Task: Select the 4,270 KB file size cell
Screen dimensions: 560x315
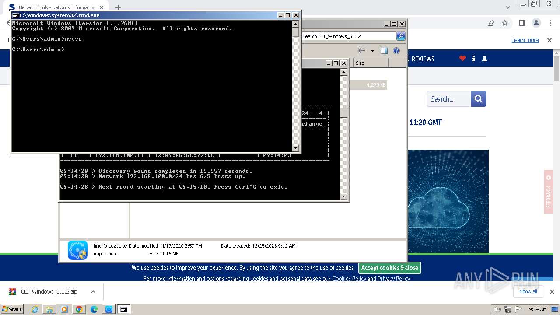Action: coord(368,85)
